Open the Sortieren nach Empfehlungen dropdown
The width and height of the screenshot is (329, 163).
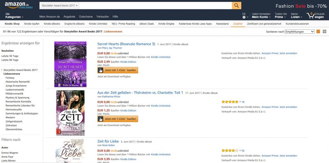click(299, 32)
